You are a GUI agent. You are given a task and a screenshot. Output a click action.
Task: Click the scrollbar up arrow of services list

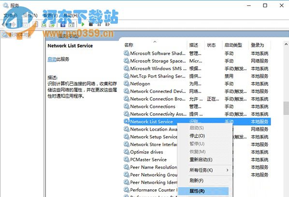pyautogui.click(x=286, y=45)
